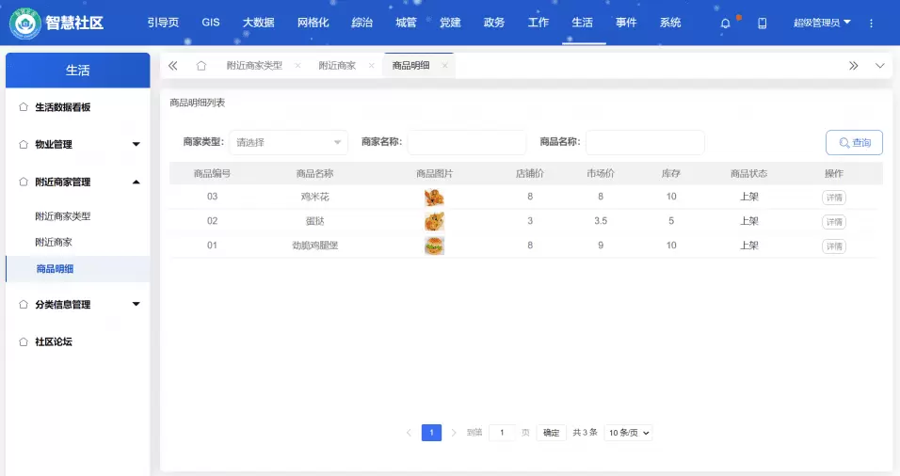Open the 商家类型 请选择 dropdown

tap(288, 142)
